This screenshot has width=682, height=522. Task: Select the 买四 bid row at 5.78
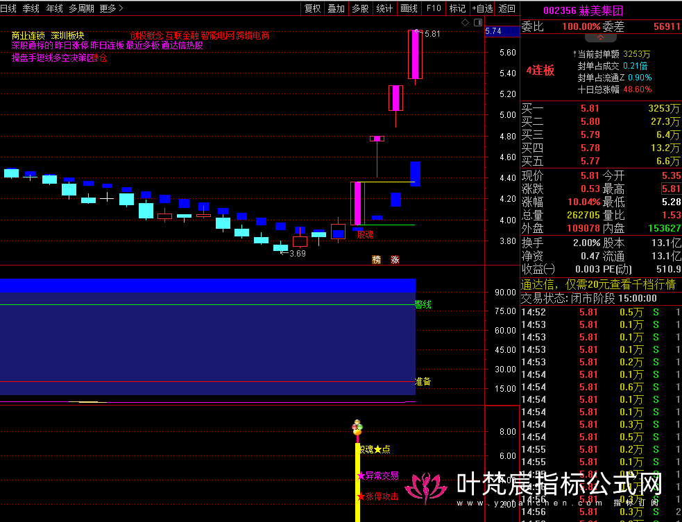pyautogui.click(x=601, y=148)
